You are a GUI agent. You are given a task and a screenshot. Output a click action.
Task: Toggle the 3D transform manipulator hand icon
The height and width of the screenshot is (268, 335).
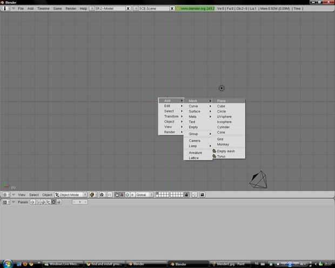[117, 195]
